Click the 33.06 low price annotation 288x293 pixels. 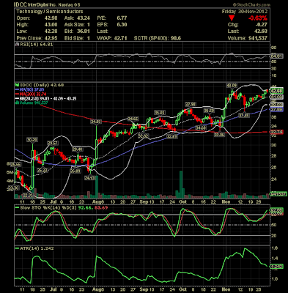220,134
